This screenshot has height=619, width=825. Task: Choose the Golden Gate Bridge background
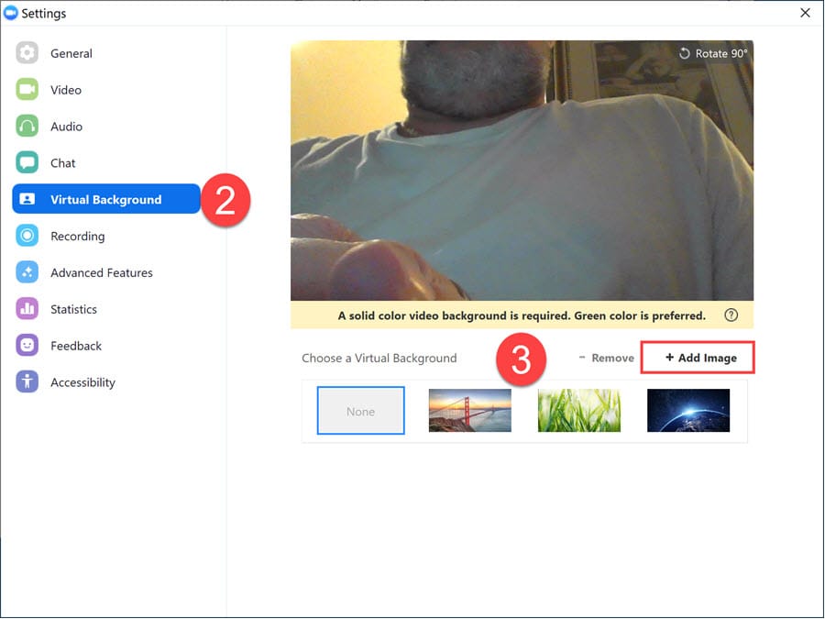pos(470,411)
